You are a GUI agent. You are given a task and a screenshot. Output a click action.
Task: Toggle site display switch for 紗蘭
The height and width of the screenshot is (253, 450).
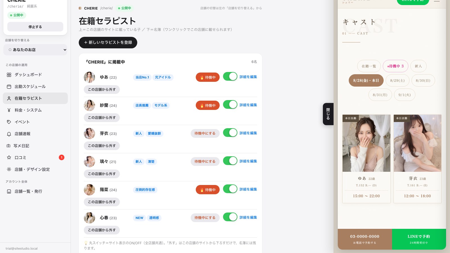pyautogui.click(x=230, y=105)
